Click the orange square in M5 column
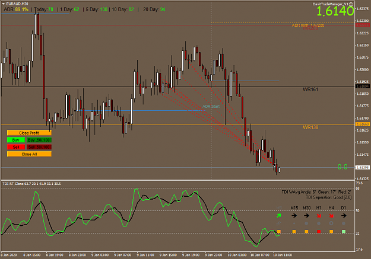This screenshot has height=259, width=371. 279,232
